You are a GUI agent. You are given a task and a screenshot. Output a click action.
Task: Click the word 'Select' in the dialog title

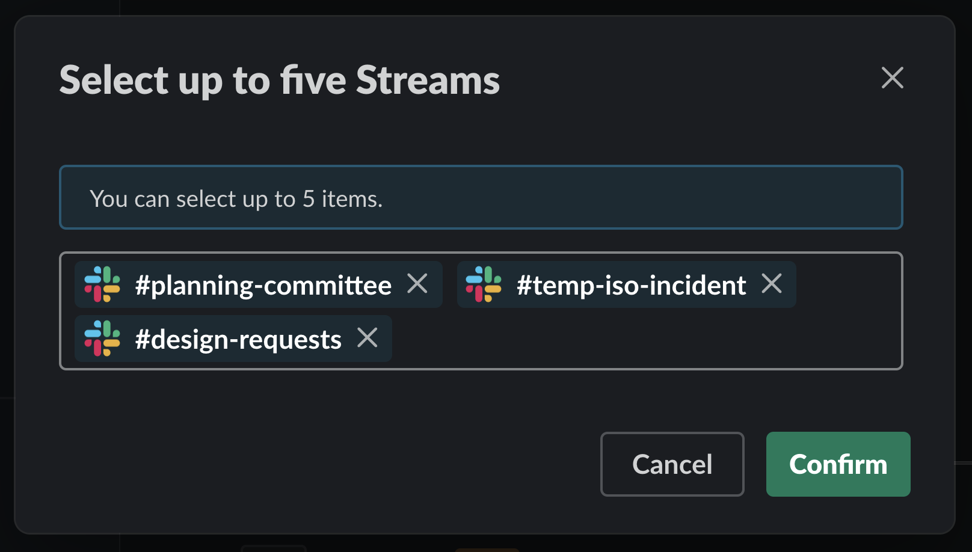(x=114, y=80)
